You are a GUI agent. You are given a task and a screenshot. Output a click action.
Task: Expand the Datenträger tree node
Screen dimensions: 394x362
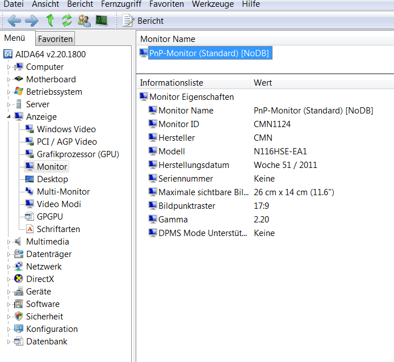9,255
